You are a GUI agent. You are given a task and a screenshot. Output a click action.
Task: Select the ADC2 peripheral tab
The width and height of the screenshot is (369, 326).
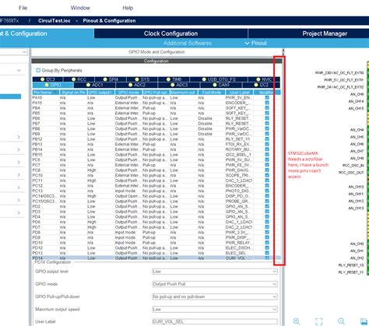click(137, 85)
